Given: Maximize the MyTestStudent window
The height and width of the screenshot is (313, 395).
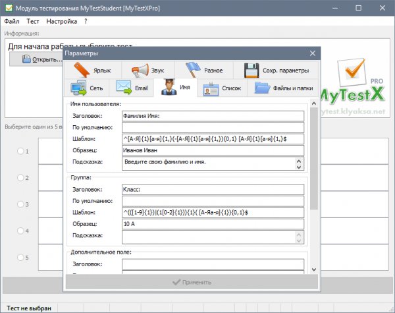Looking at the screenshot, I should (358, 8).
